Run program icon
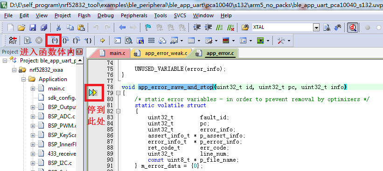 coord(28,40)
